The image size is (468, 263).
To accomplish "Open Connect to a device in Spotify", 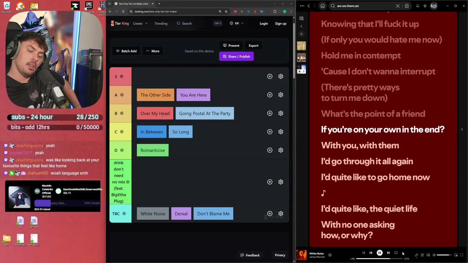I will 428,255.
